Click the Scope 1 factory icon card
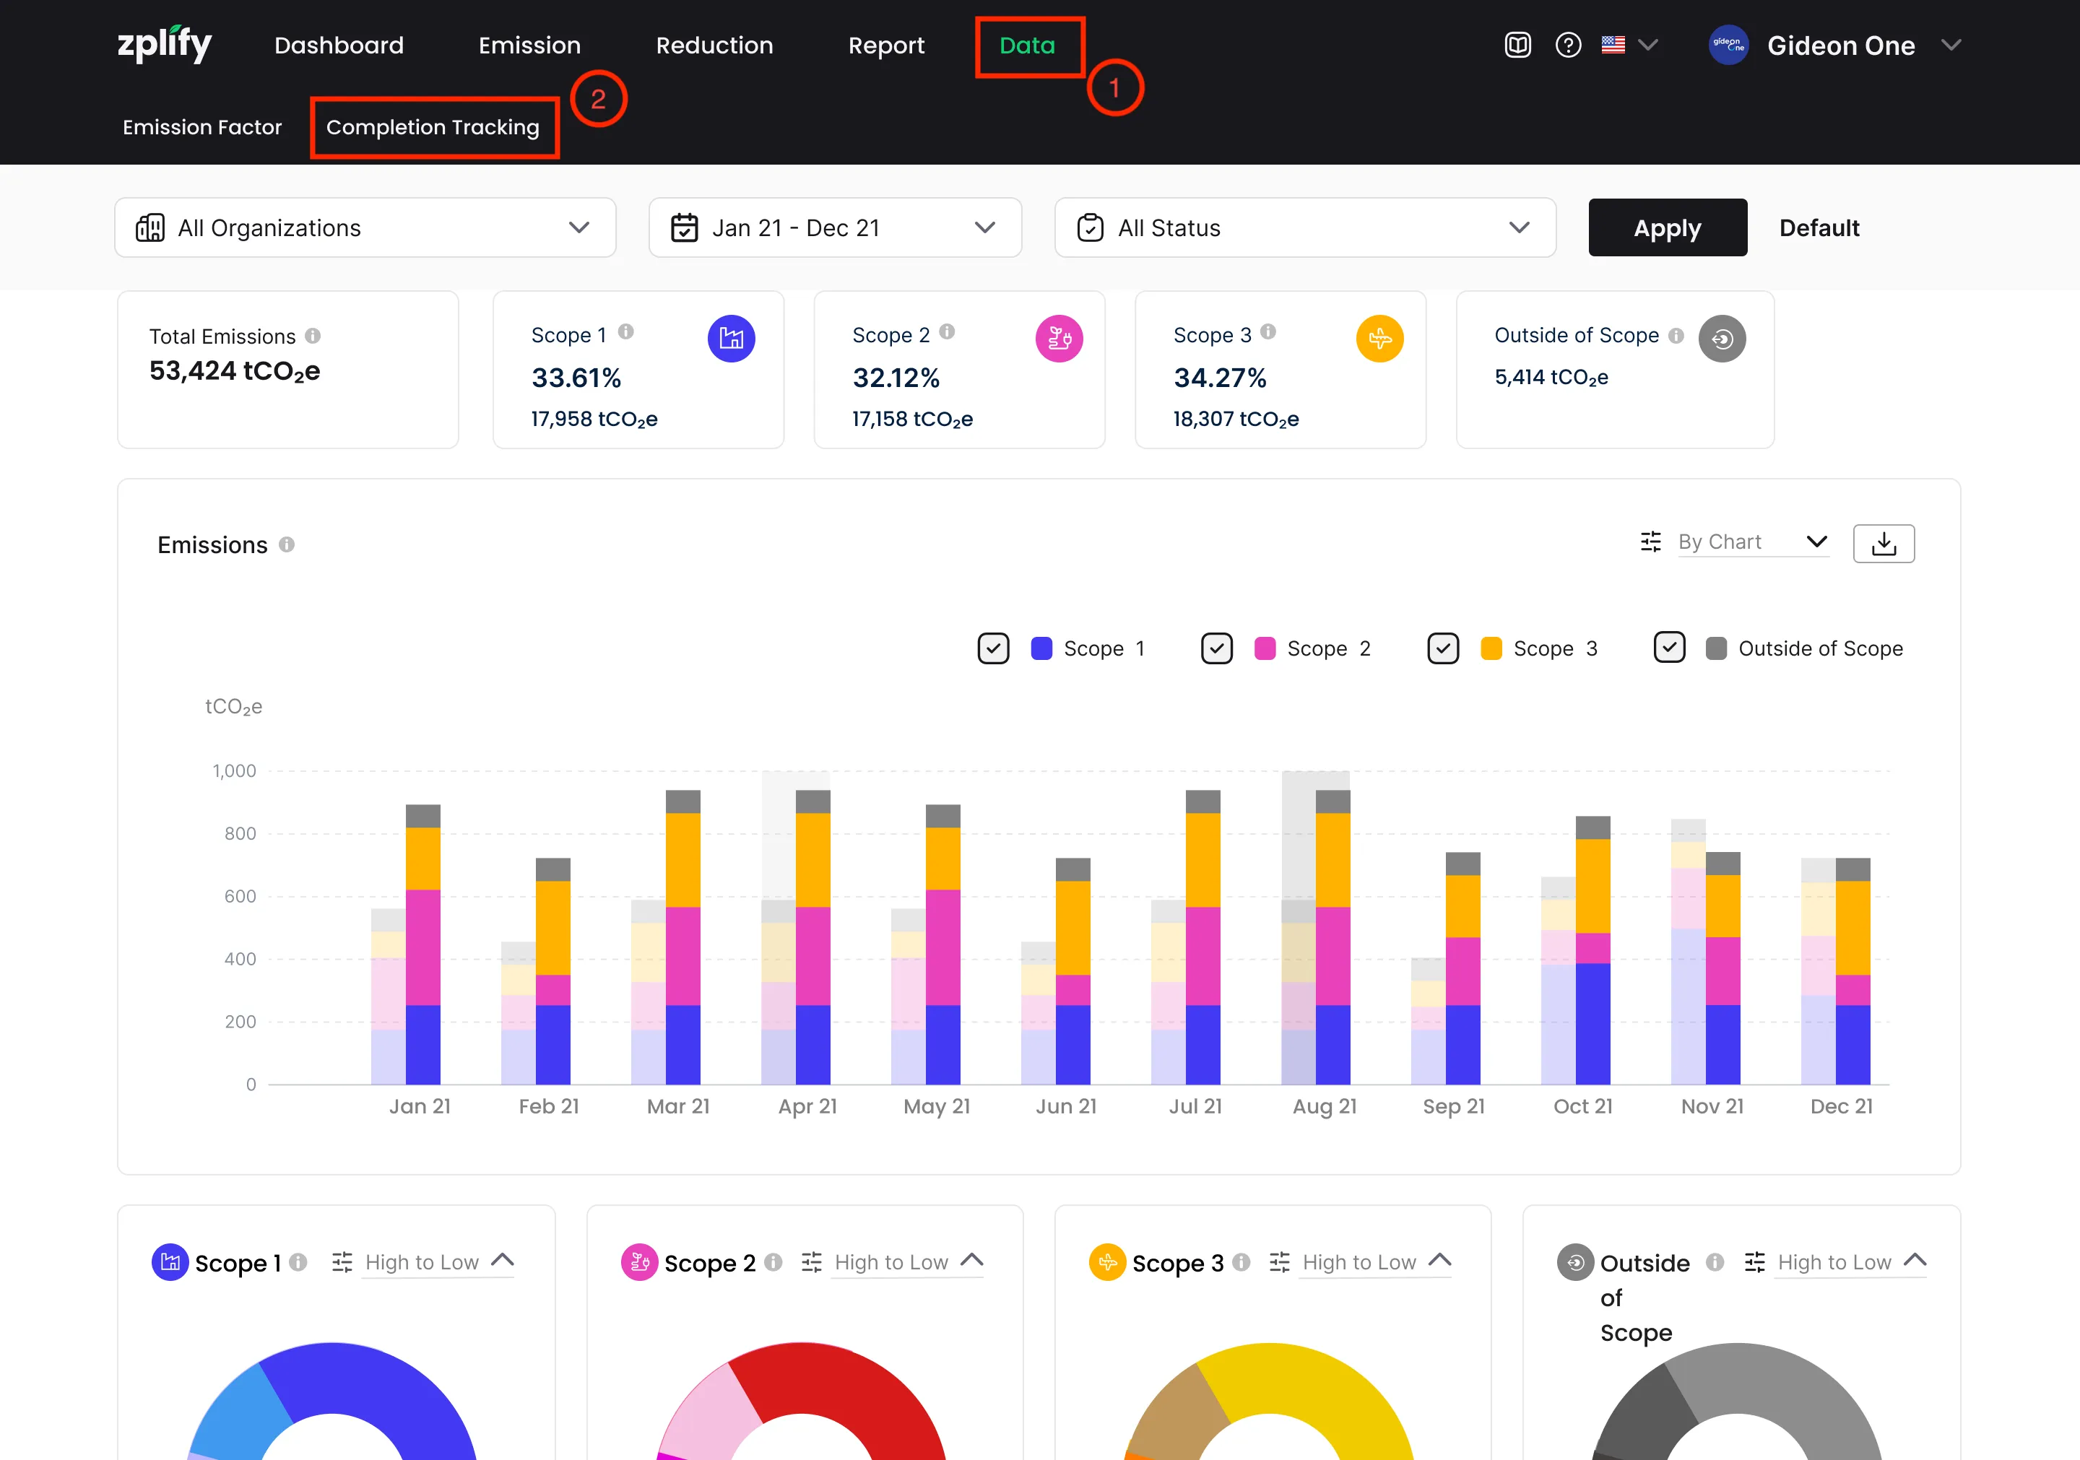Screen dimensions: 2080x1460 730,339
